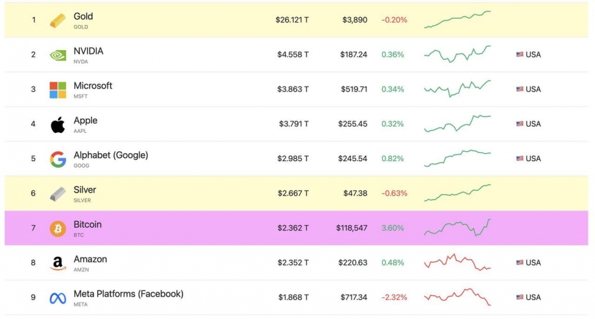Click the Amazon smile logo
595x319 pixels.
(x=58, y=264)
